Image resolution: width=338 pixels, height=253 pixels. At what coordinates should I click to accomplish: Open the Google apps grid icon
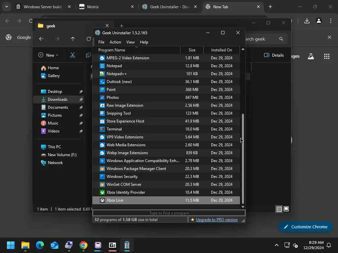327,56
